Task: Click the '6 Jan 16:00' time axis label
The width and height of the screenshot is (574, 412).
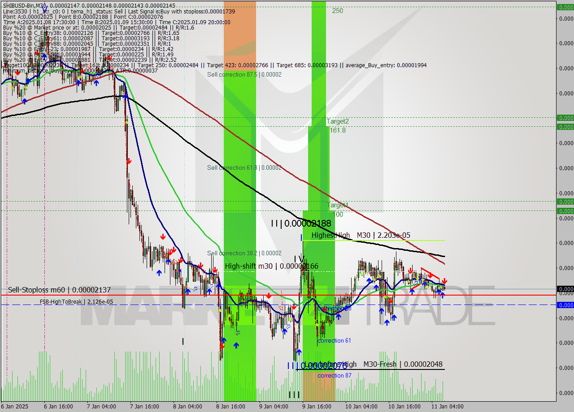Action: [x=58, y=407]
